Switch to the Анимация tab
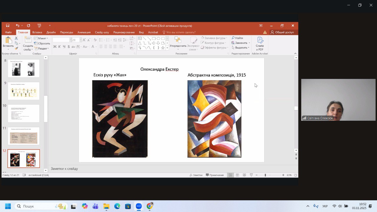The height and width of the screenshot is (212, 377). pos(84,32)
